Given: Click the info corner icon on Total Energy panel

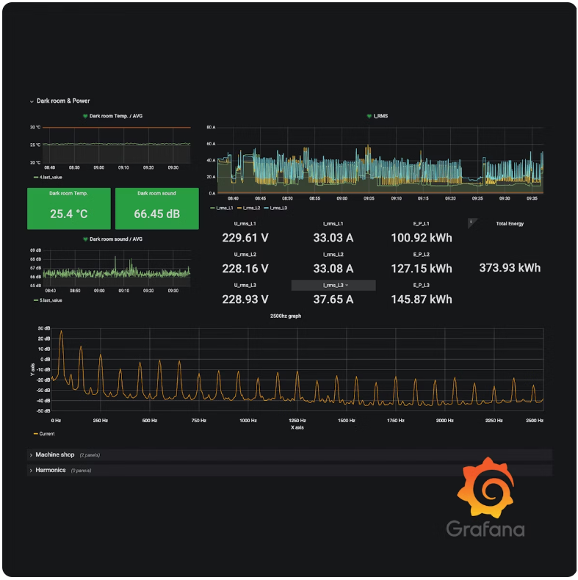Looking at the screenshot, I should [x=472, y=221].
